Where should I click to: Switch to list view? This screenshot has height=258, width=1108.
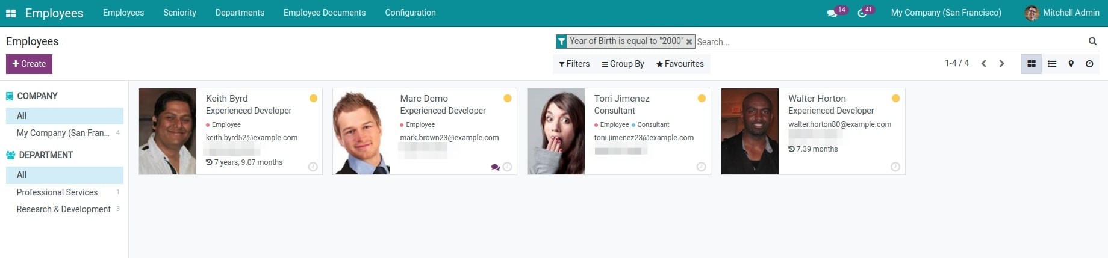click(1052, 64)
